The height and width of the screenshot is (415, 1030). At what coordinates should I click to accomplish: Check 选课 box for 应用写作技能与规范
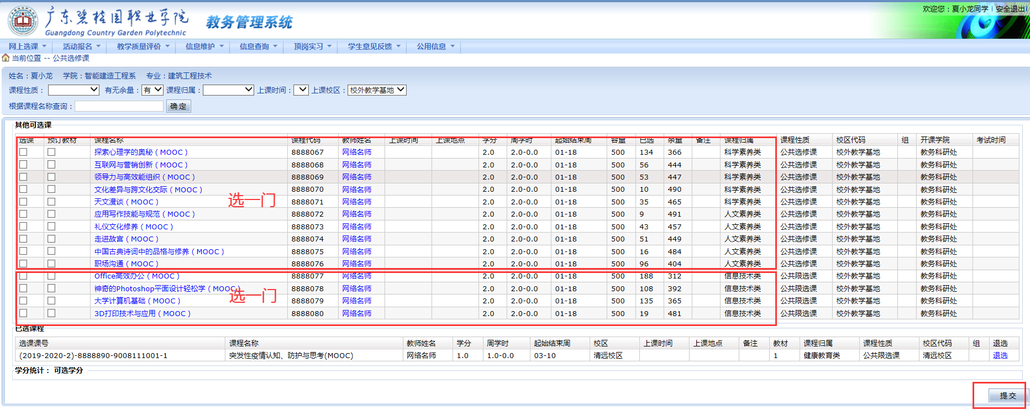(23, 214)
